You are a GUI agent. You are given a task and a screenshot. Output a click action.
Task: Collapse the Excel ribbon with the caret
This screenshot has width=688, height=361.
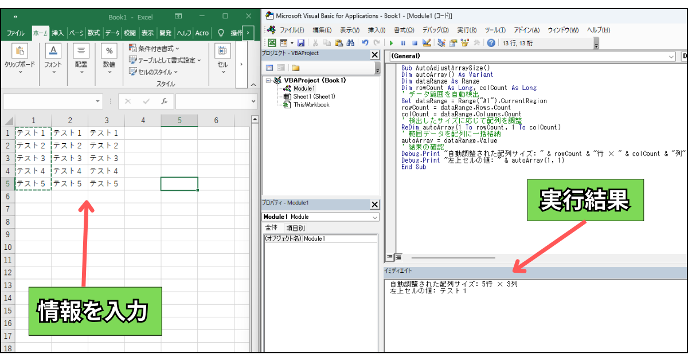pyautogui.click(x=253, y=84)
